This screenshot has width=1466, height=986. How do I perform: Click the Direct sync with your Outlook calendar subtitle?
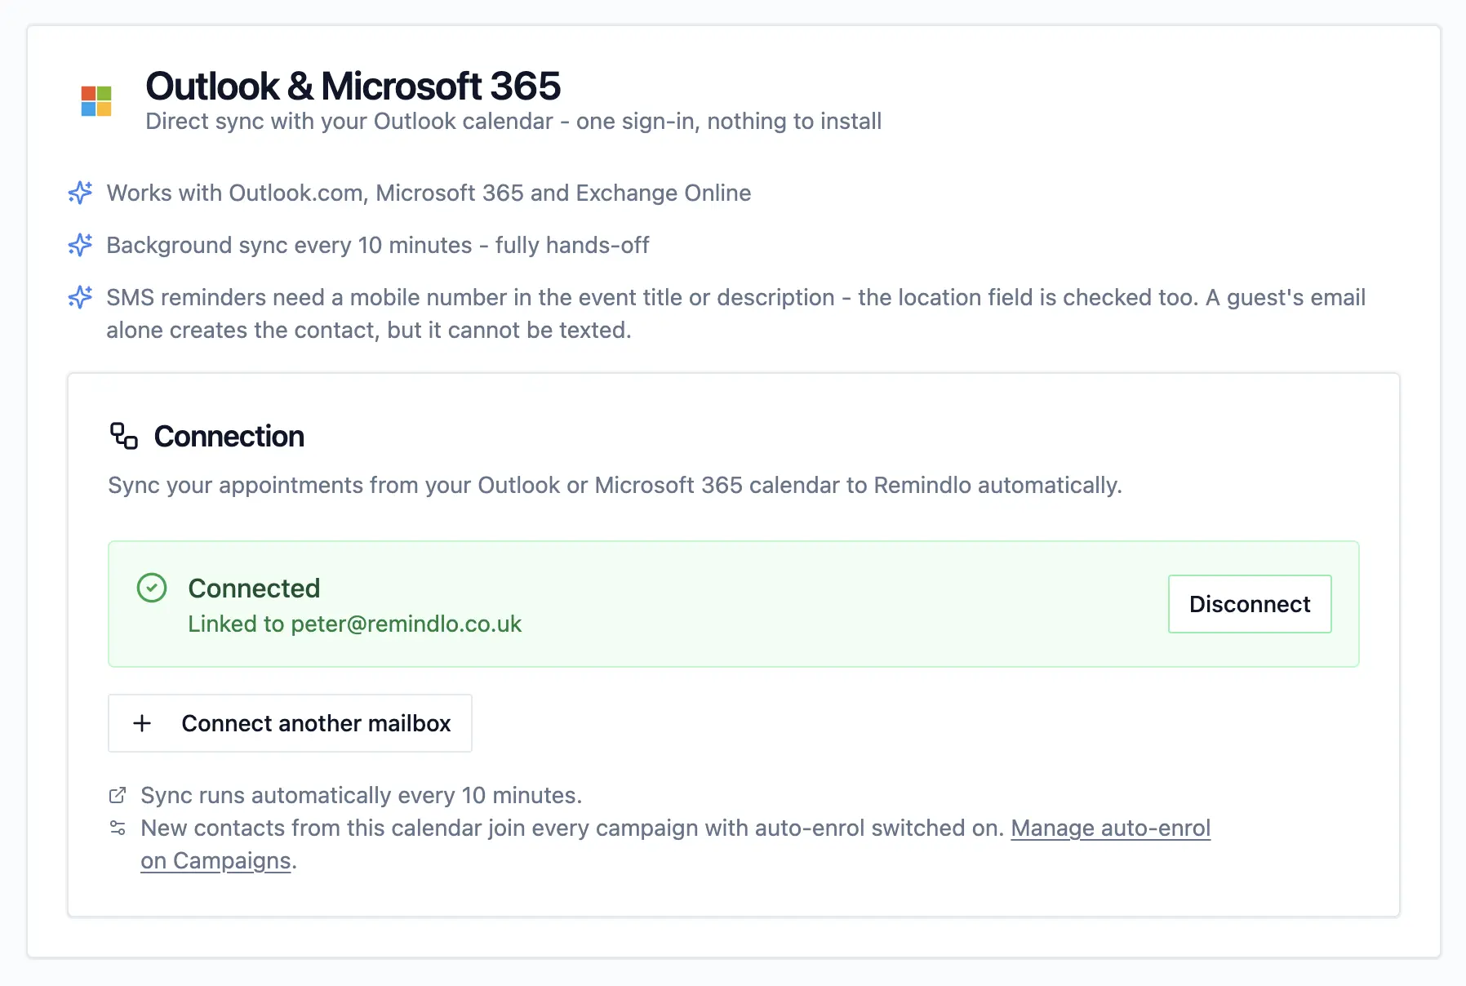click(x=513, y=121)
